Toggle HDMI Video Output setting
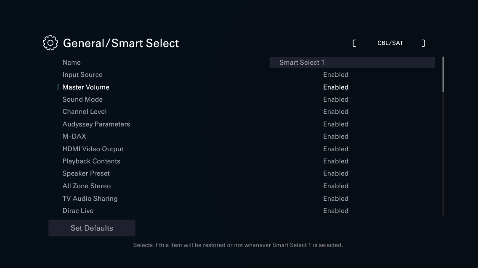Image resolution: width=478 pixels, height=268 pixels. (x=336, y=149)
